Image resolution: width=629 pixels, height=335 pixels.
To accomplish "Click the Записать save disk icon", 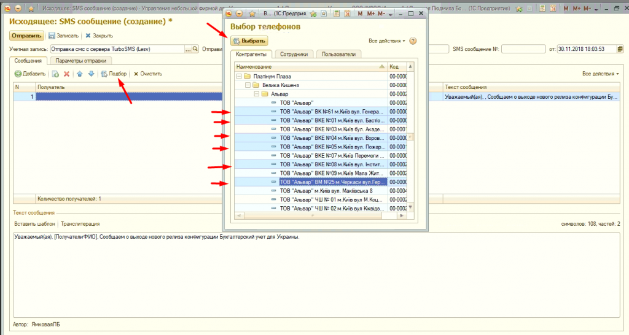I will pyautogui.click(x=52, y=36).
